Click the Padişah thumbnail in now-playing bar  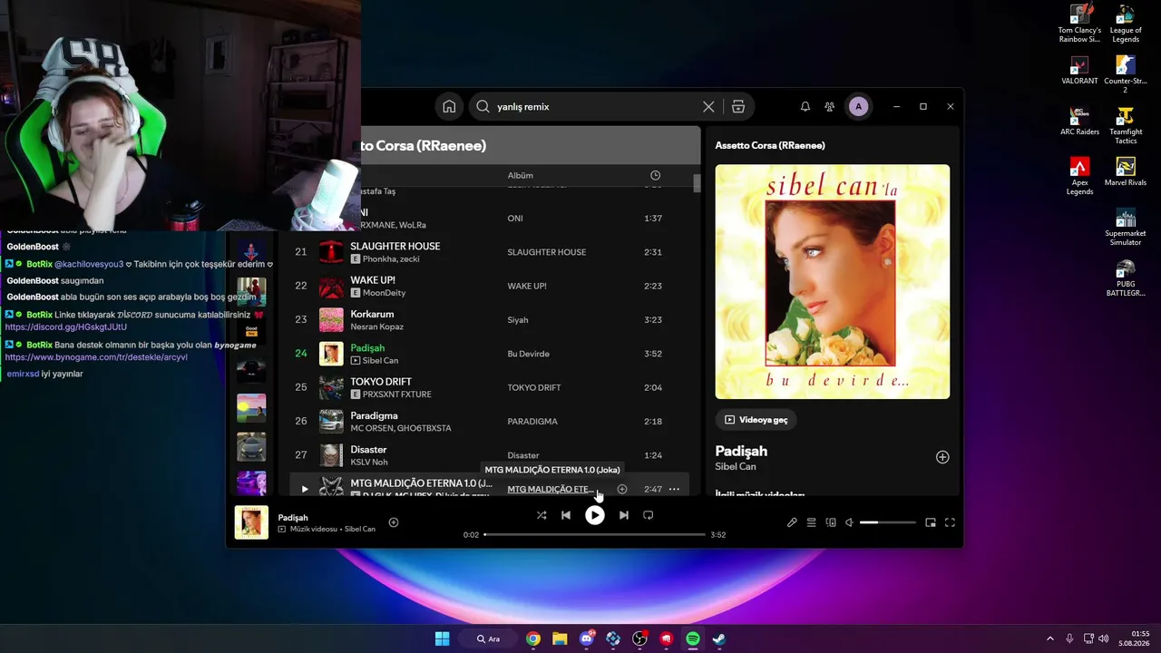251,522
